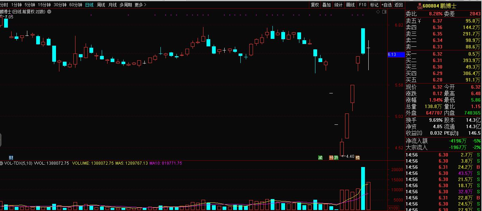Click the 卖五 ask price 6.37
The height and width of the screenshot is (211, 482).
(x=437, y=21)
